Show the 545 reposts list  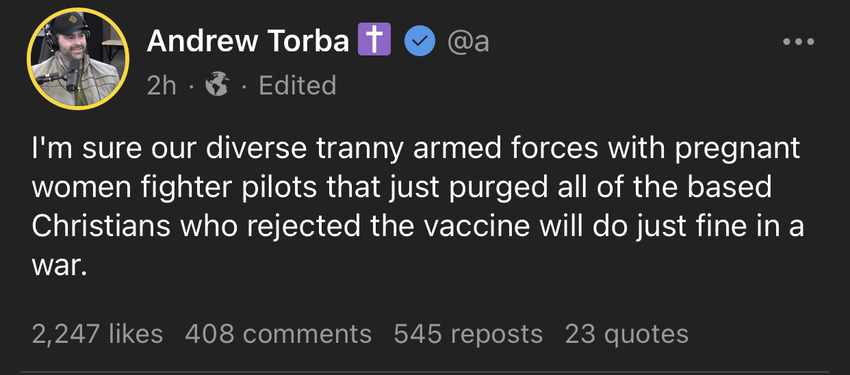click(468, 334)
